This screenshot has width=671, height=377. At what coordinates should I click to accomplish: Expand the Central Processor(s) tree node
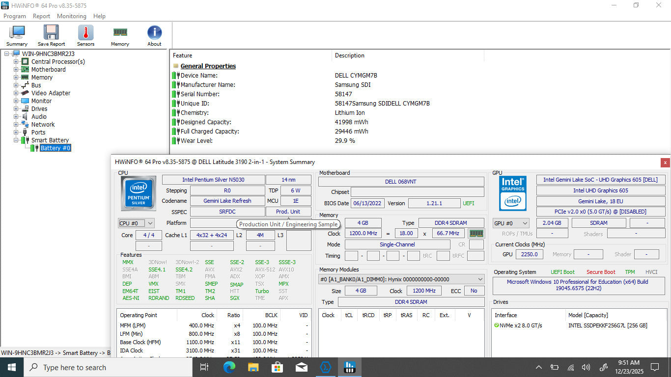pyautogui.click(x=16, y=62)
